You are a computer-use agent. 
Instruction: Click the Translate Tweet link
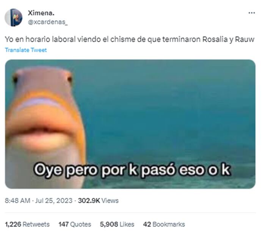pos(26,50)
